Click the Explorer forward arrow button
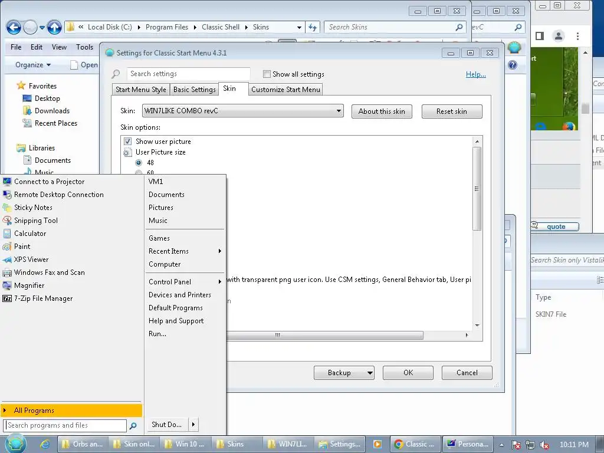This screenshot has width=604, height=453. (30, 27)
